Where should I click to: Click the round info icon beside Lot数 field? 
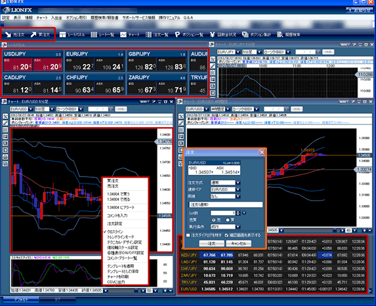(244, 212)
